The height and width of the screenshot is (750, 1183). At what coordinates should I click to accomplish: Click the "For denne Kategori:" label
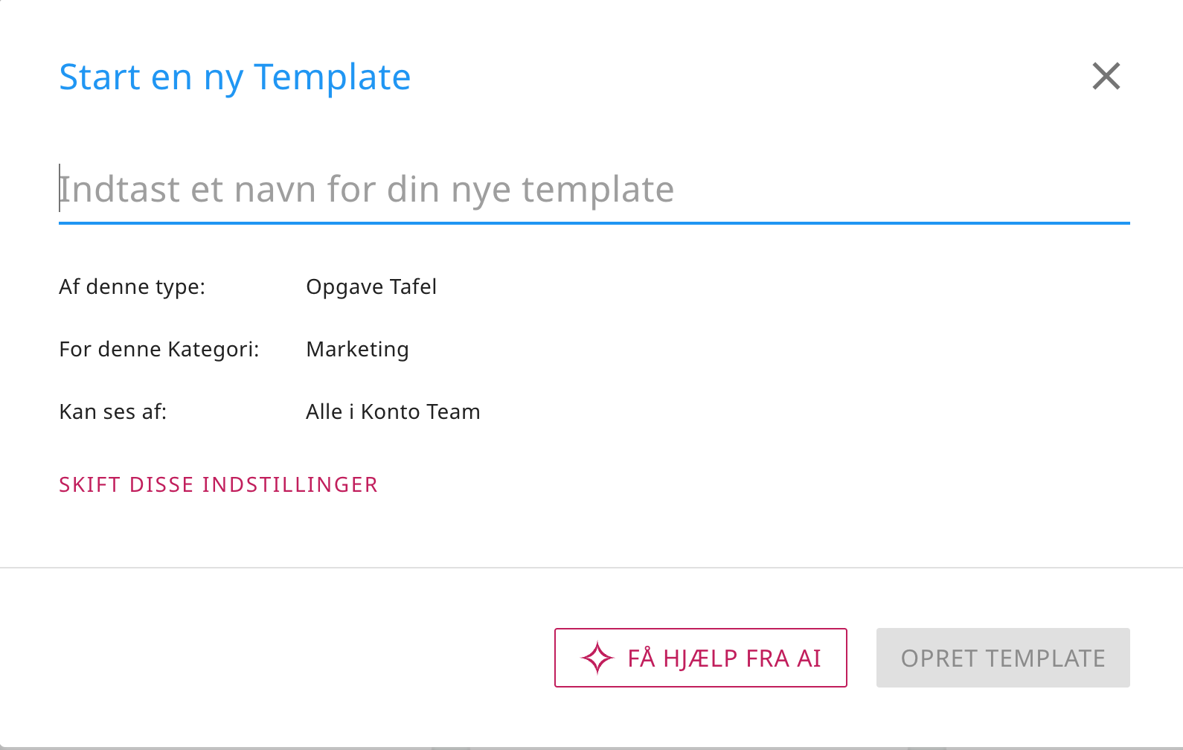(x=158, y=349)
